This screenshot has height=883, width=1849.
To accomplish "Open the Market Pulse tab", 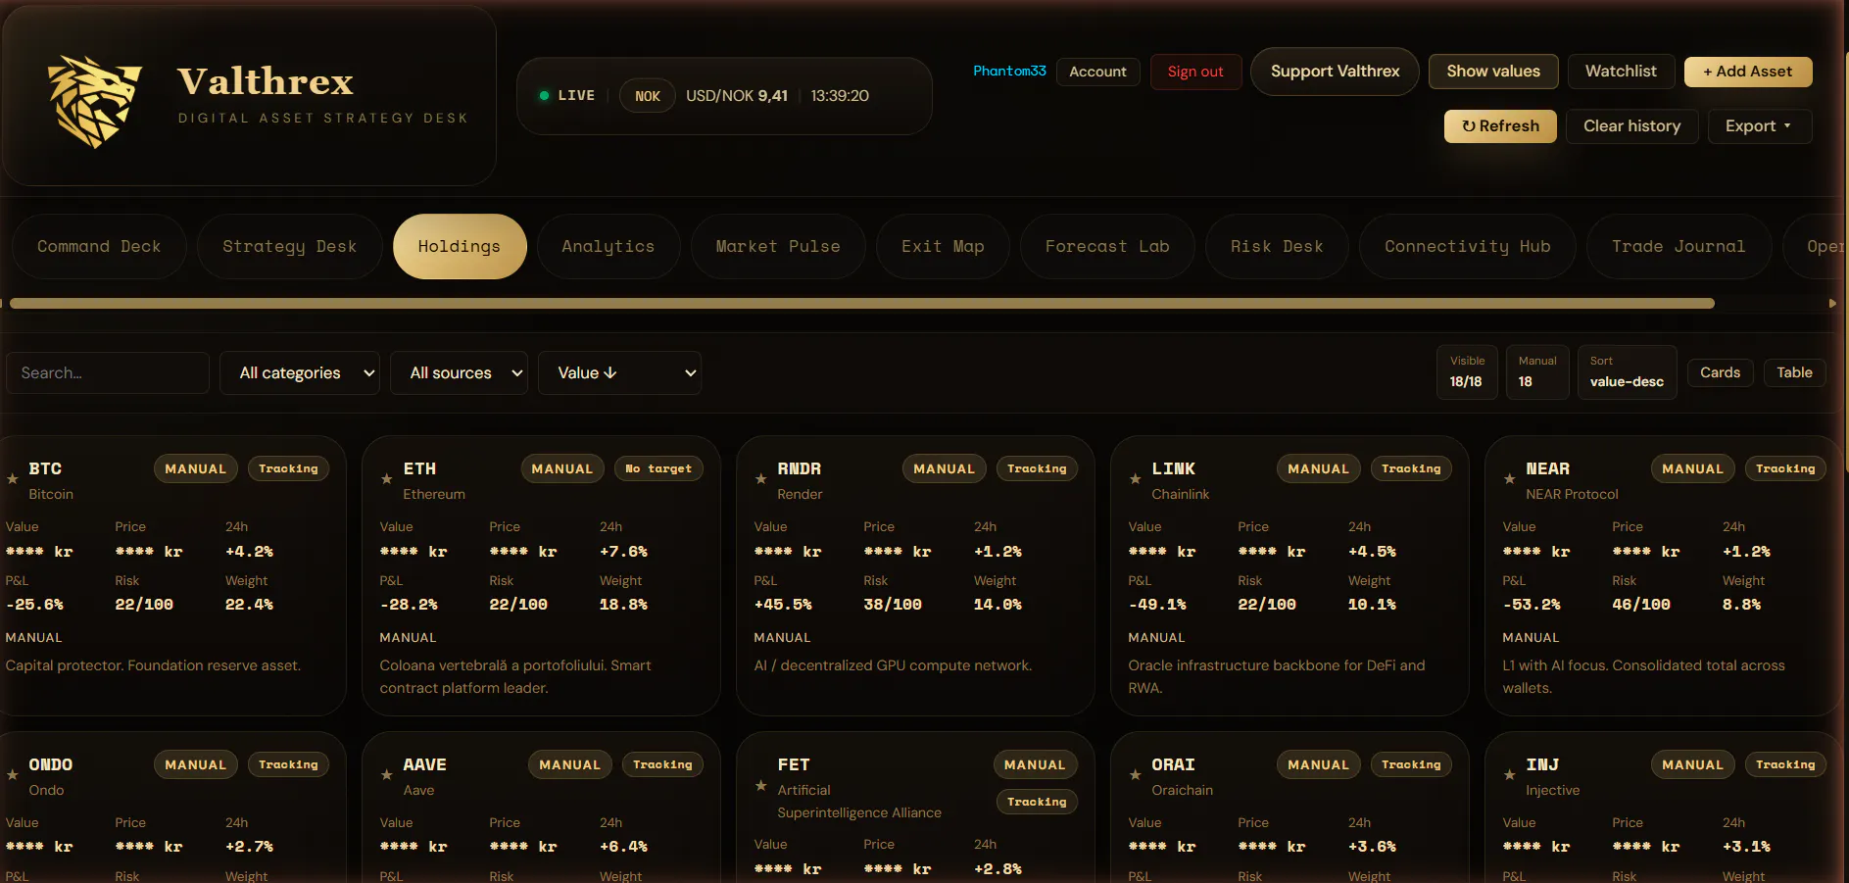I will tap(778, 247).
